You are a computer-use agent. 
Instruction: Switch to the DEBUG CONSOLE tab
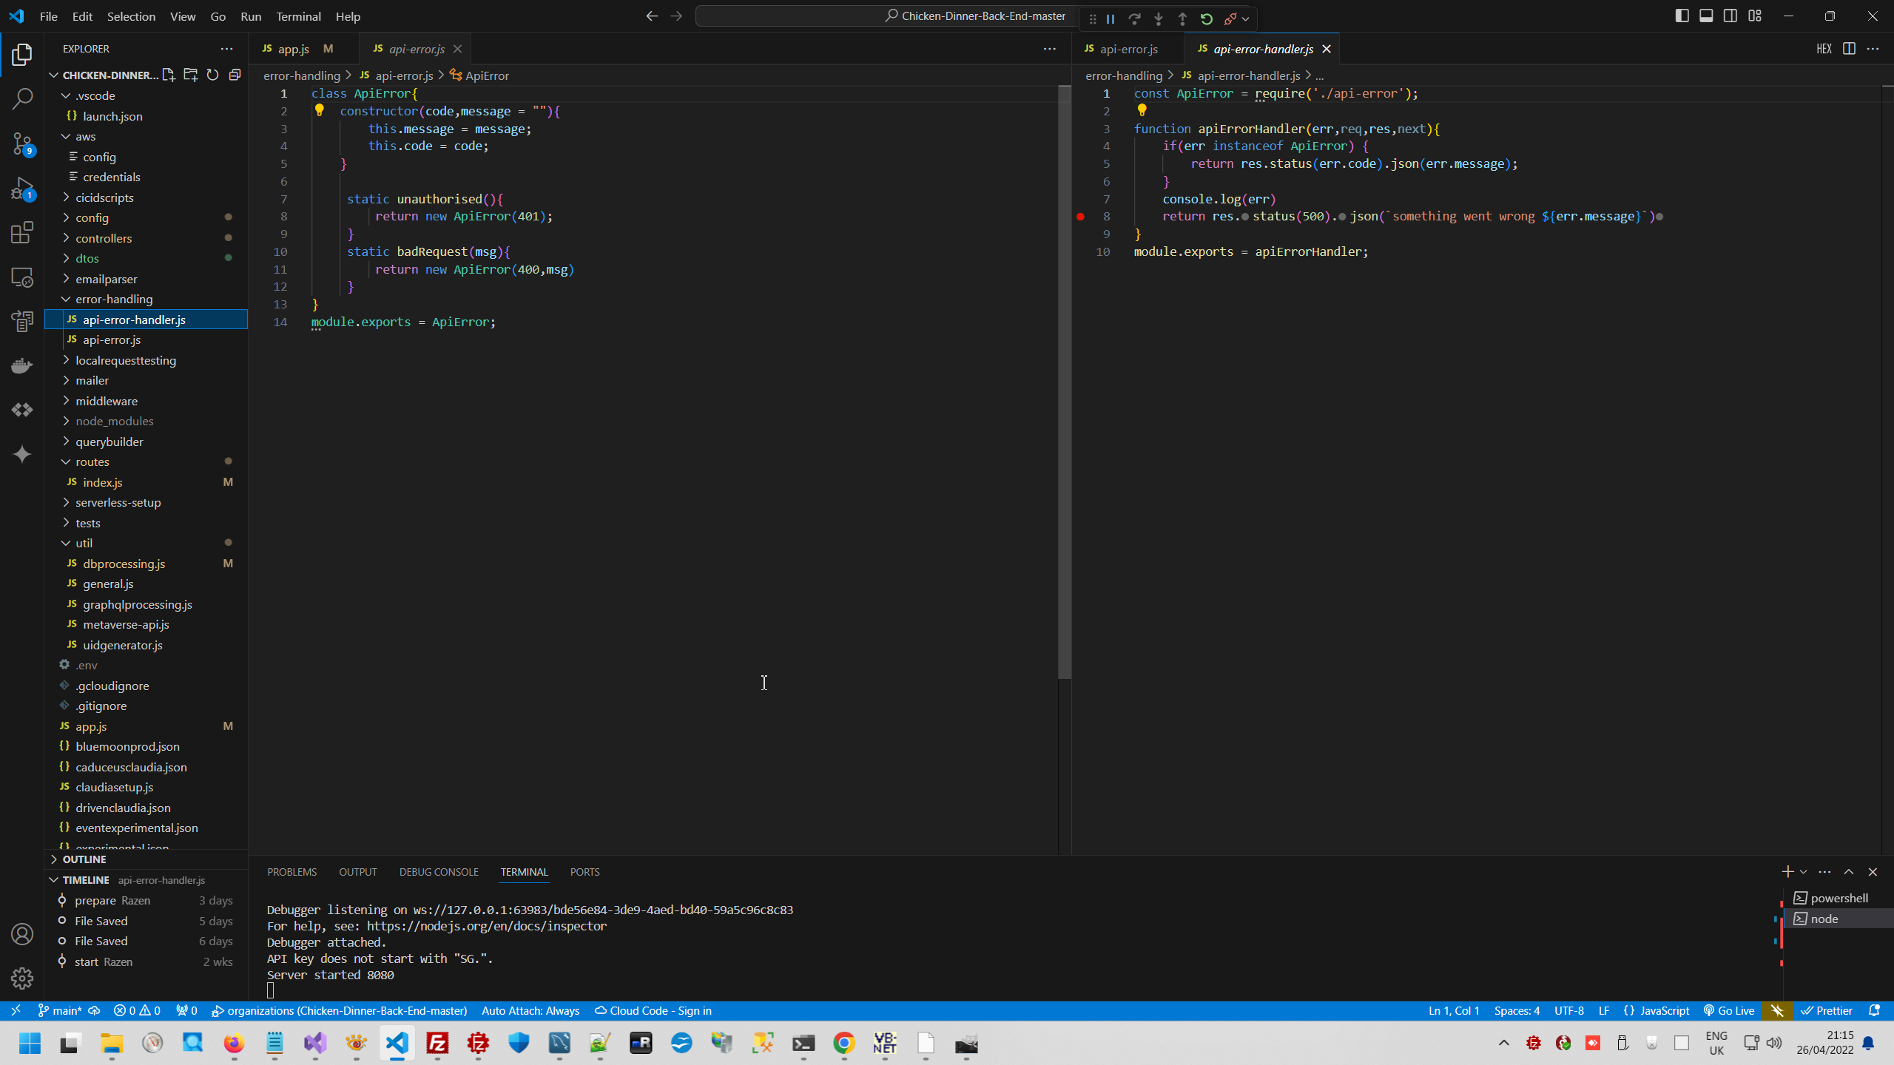click(x=439, y=872)
